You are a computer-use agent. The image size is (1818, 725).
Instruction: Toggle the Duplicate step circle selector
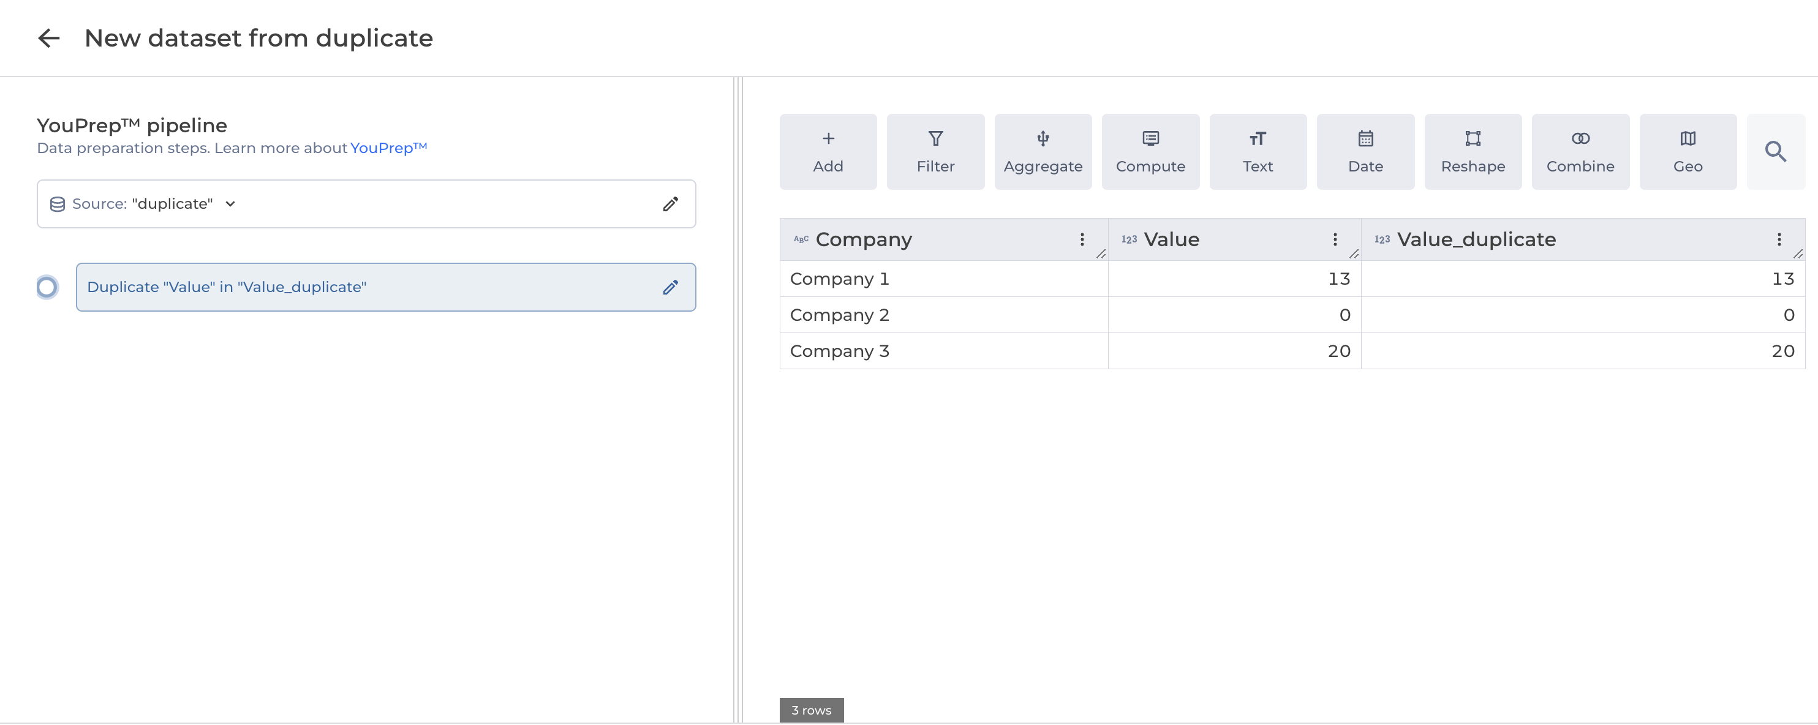tap(47, 287)
